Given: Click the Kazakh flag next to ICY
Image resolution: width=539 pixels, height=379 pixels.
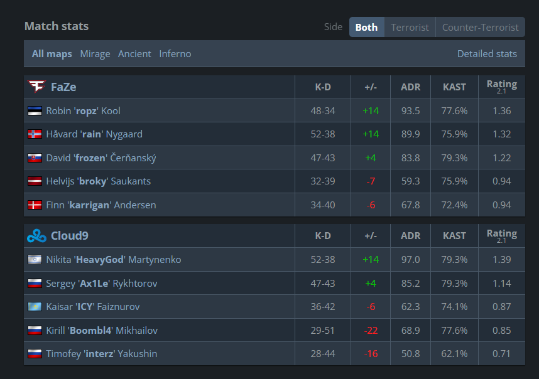Looking at the screenshot, I should pos(35,307).
